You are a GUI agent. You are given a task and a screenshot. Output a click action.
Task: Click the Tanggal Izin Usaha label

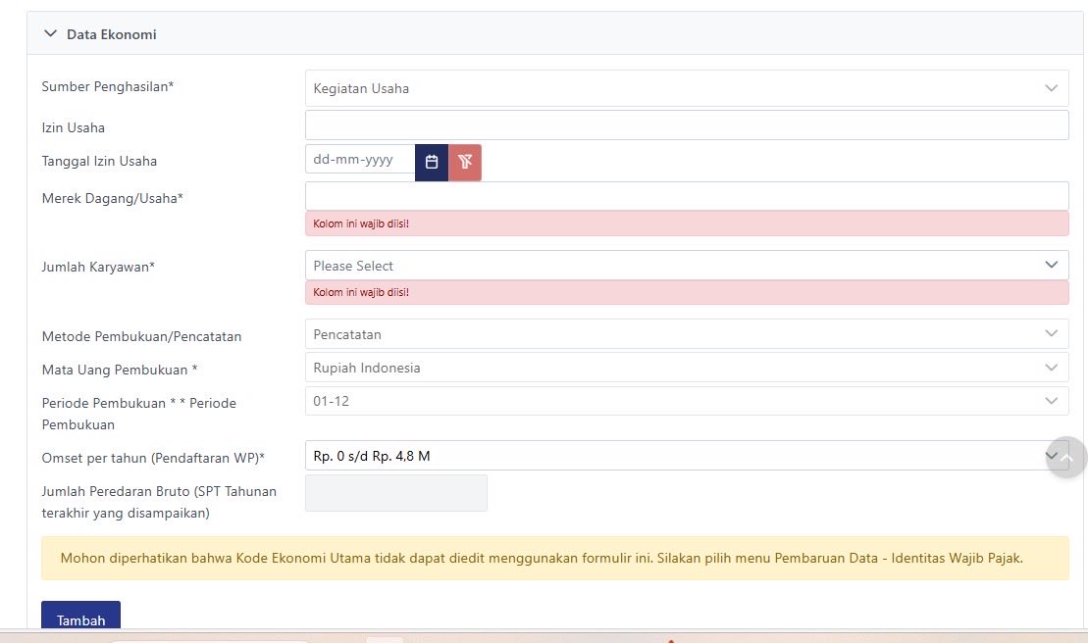coord(99,161)
